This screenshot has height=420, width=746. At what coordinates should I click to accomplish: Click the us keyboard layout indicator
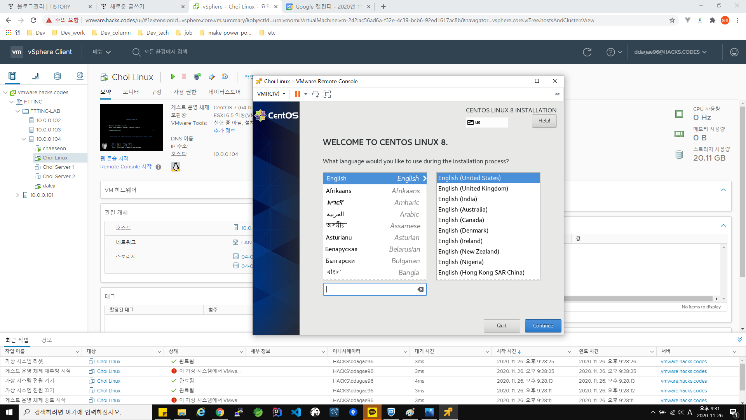pos(486,122)
